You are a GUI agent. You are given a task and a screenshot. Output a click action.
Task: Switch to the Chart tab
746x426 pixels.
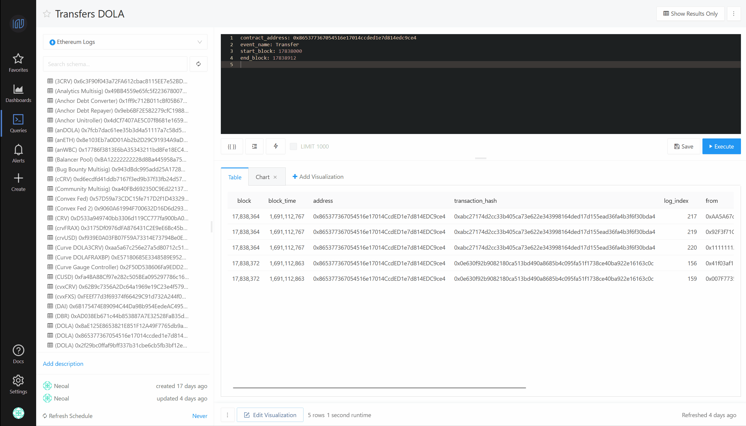click(x=262, y=177)
